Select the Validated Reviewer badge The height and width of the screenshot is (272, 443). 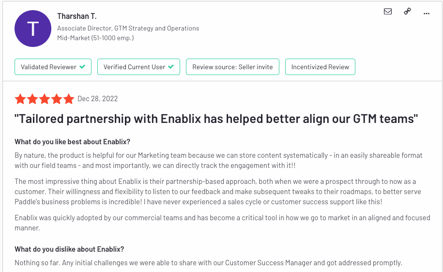[53, 67]
